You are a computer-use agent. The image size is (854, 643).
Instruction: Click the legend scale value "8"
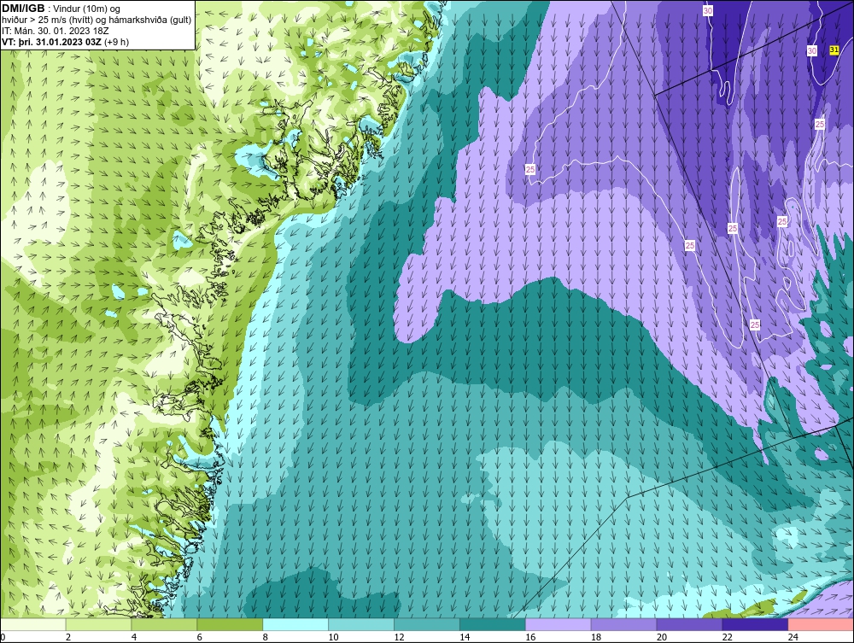266,637
